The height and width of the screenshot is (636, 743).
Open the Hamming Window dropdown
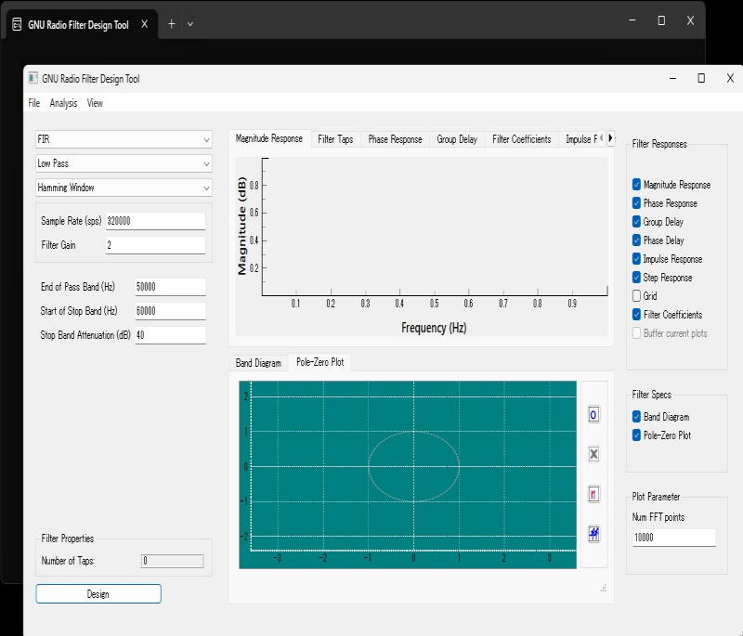124,188
